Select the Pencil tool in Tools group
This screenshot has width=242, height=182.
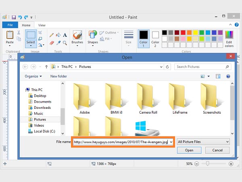pyautogui.click(x=52, y=35)
